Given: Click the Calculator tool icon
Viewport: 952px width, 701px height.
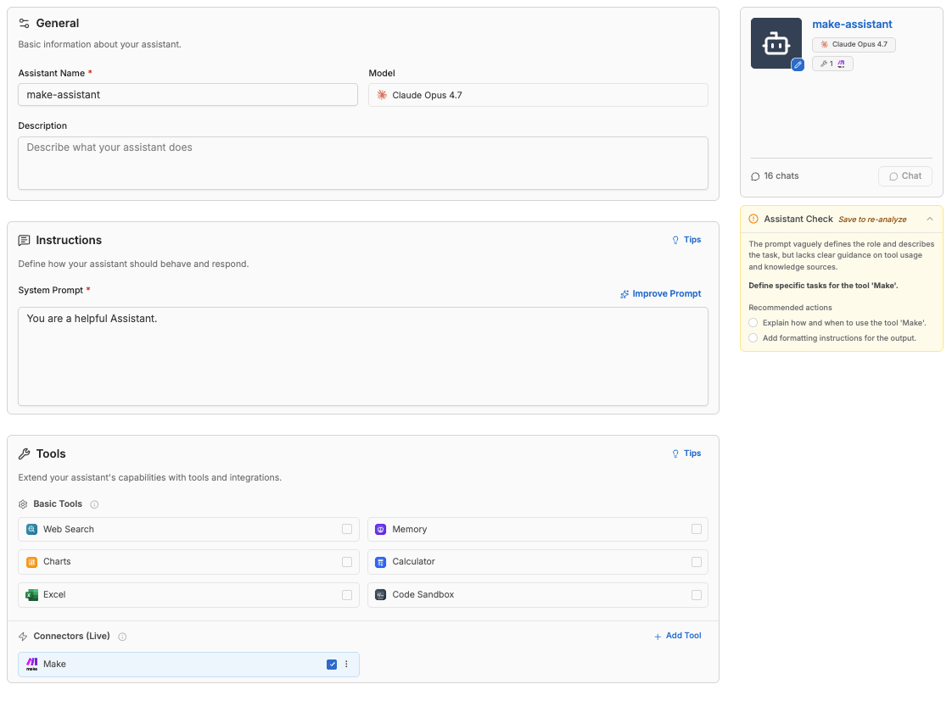Looking at the screenshot, I should click(381, 562).
